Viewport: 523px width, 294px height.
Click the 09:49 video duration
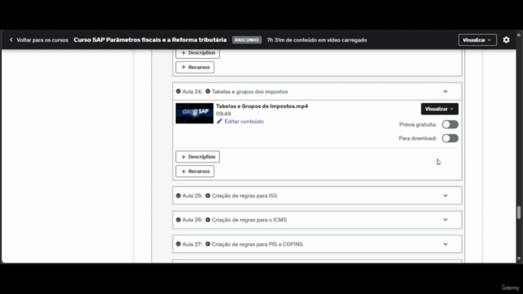pyautogui.click(x=223, y=114)
